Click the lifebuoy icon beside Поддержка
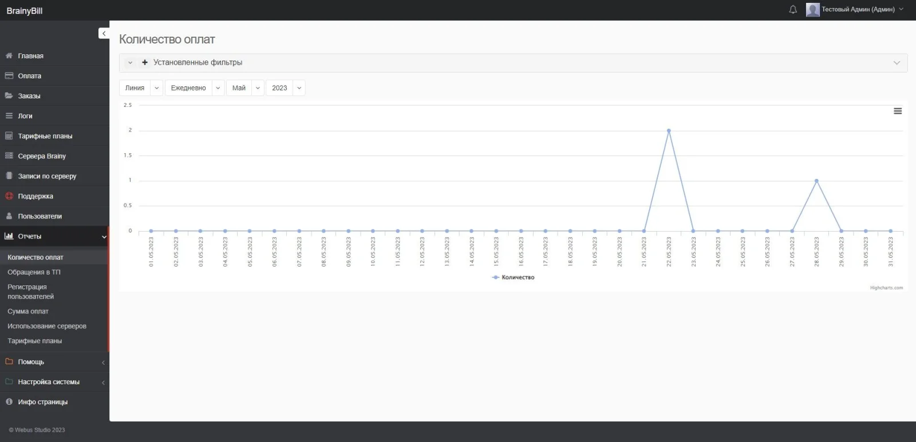 point(9,196)
